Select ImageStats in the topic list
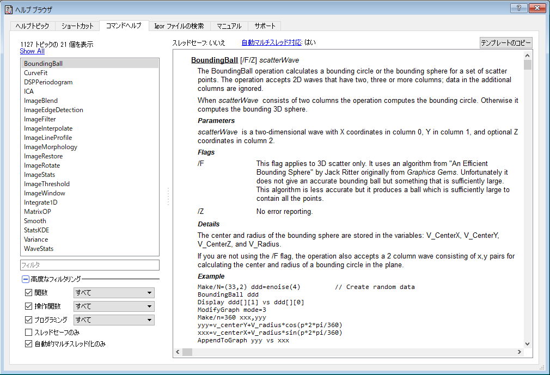This screenshot has height=375, width=550. pos(90,175)
